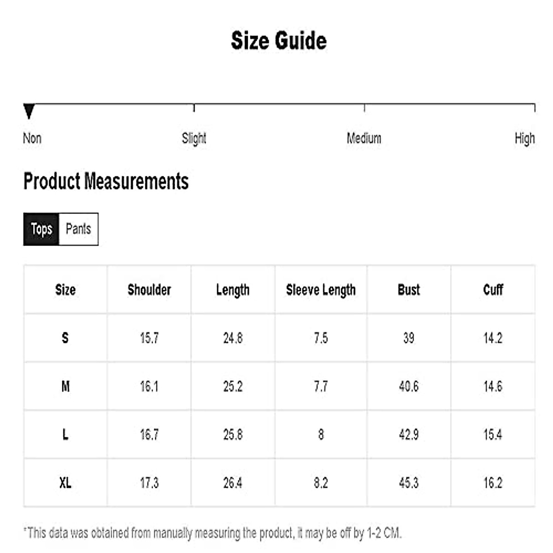
Task: Click the Non stretch label
Action: tap(32, 138)
